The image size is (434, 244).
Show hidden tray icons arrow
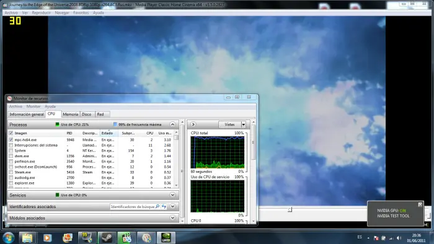[368, 238]
